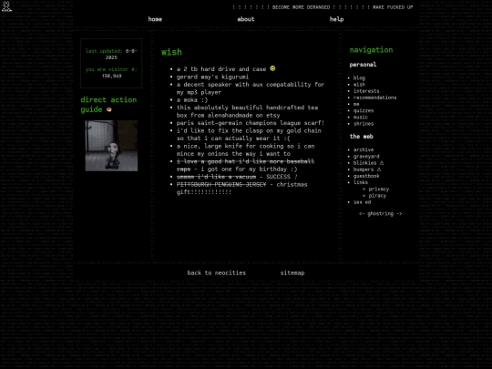Open the shrines link

[364, 124]
